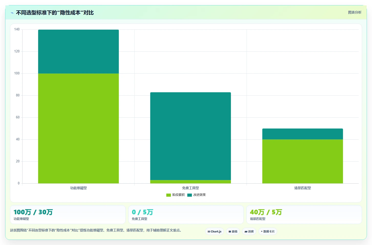Image resolution: width=372 pixels, height=245 pixels.
Task: Click the 40万 / 5万 card value
Action: click(266, 212)
